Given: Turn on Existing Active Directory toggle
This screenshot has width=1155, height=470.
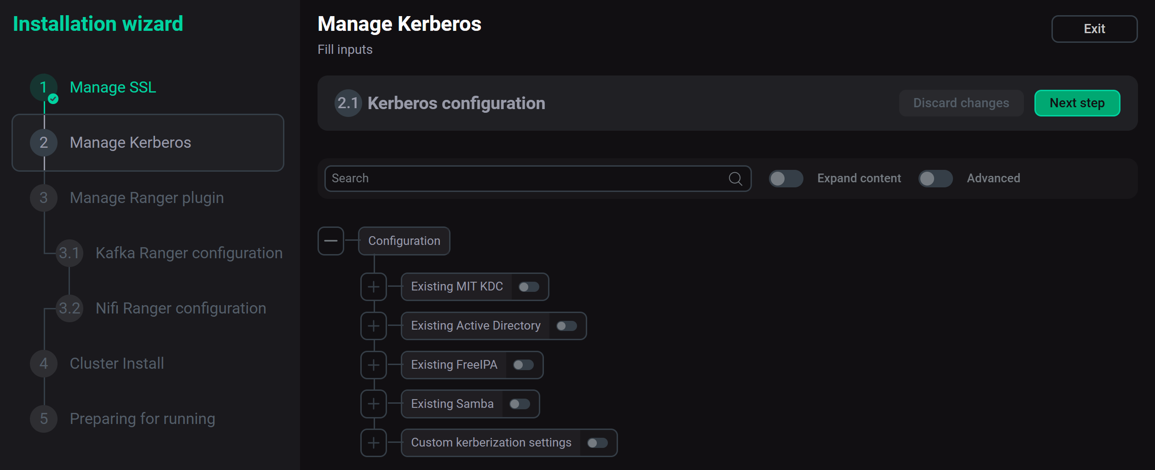Looking at the screenshot, I should click(566, 326).
